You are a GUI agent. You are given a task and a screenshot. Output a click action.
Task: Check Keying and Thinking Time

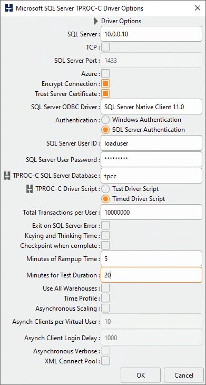[x=105, y=235]
